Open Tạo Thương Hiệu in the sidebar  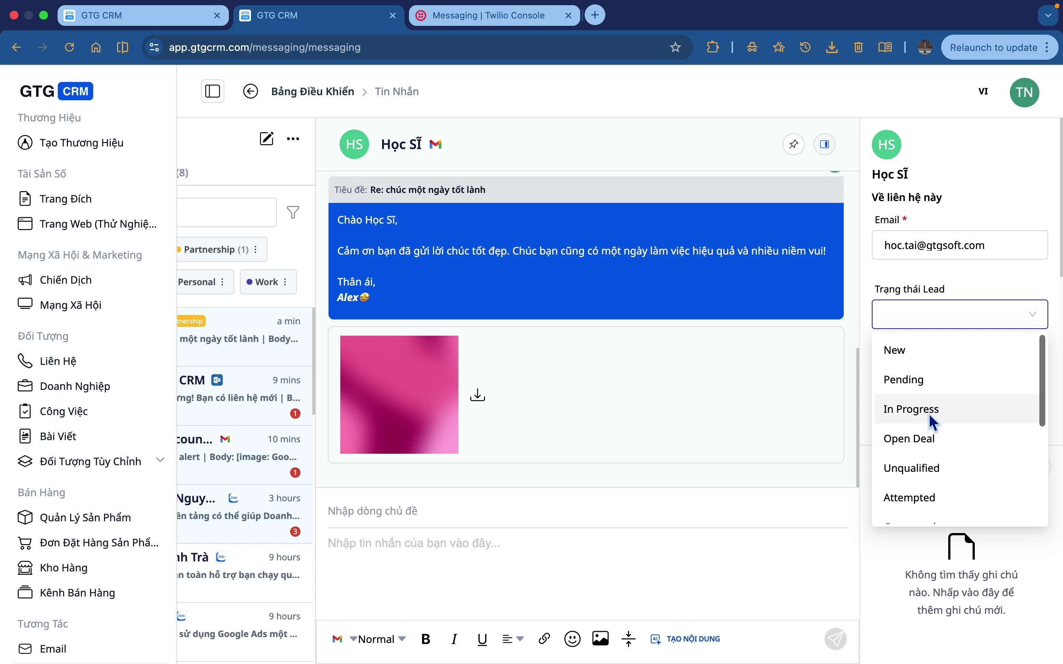(x=81, y=142)
